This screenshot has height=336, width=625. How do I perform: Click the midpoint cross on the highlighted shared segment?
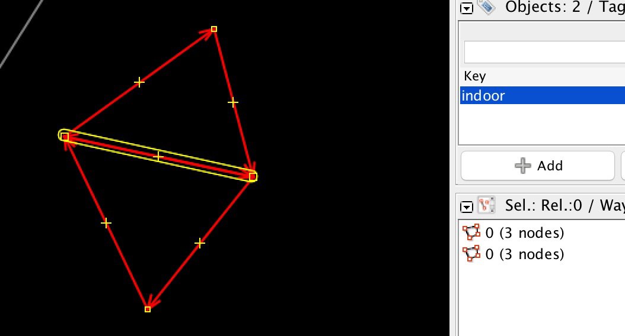[x=159, y=156]
